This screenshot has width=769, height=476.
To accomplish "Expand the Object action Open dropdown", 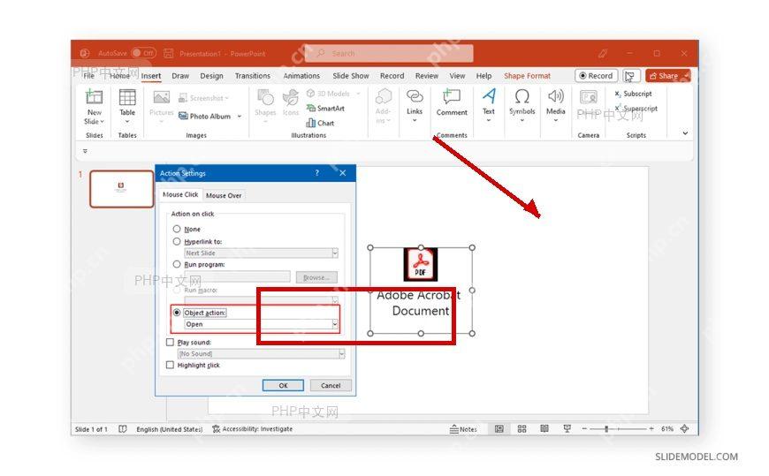I will pos(335,324).
